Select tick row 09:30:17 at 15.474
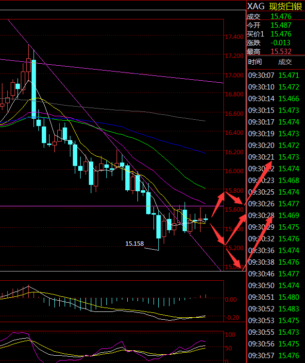This screenshot has width=305, height=363. tap(273, 122)
